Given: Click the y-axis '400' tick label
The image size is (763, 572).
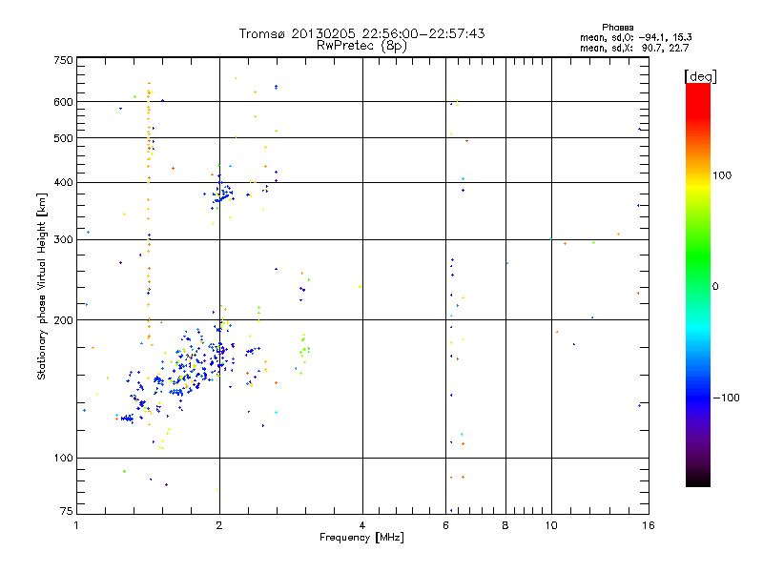Looking at the screenshot, I should (63, 183).
